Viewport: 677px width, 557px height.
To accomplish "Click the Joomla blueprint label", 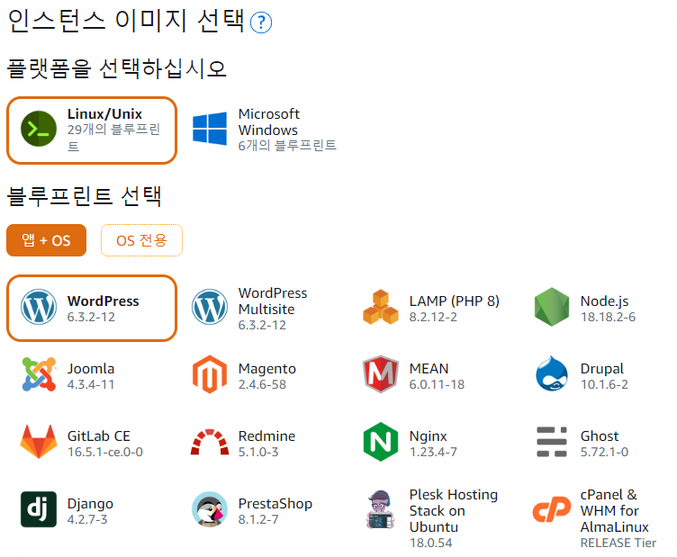I will coord(91,368).
